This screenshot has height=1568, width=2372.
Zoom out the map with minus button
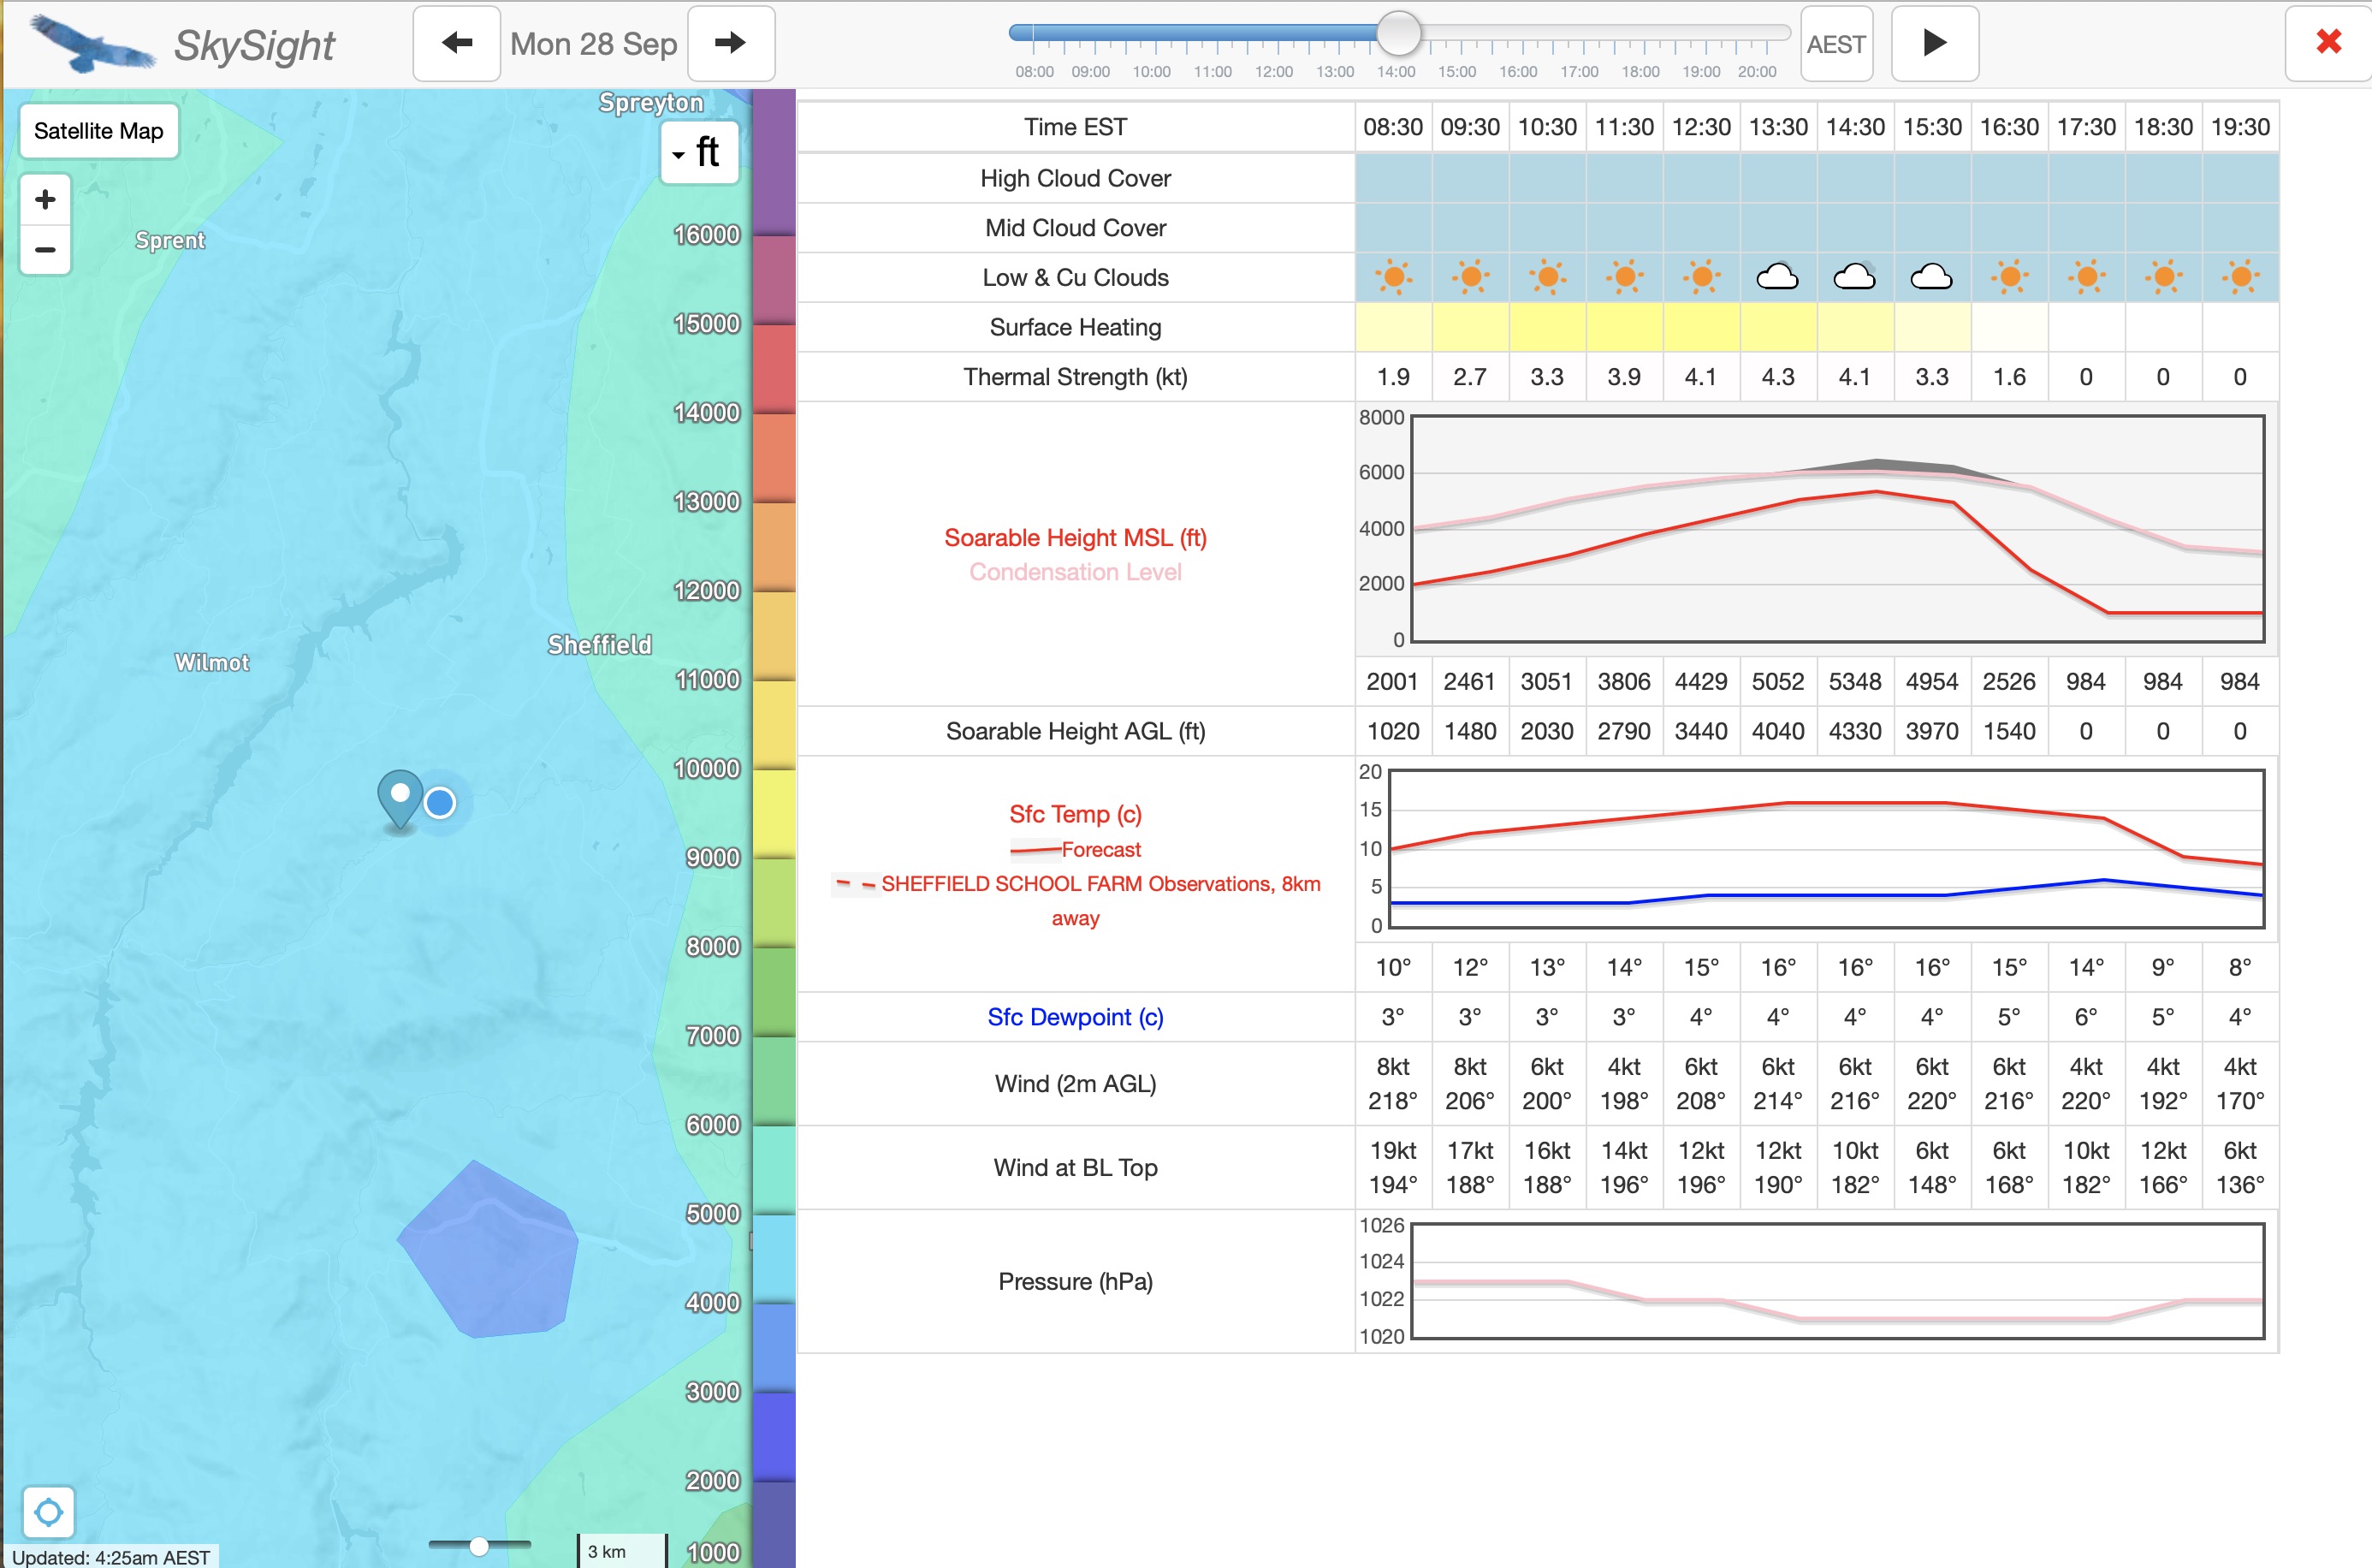pyautogui.click(x=45, y=249)
